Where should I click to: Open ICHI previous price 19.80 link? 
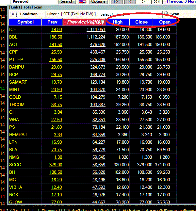57,30
